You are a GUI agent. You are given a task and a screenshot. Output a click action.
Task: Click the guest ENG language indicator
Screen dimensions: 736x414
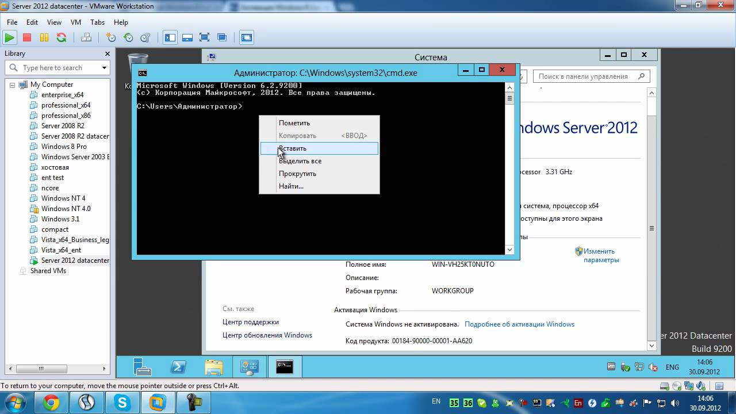click(672, 367)
